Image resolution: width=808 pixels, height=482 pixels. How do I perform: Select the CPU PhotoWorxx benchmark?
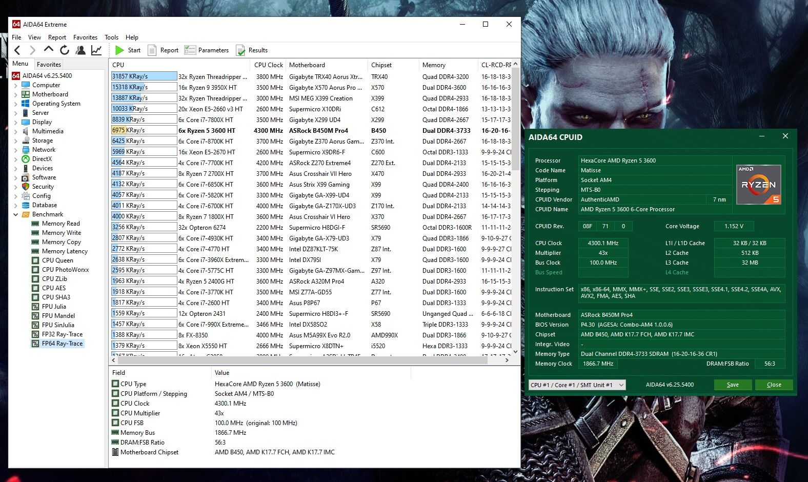(x=60, y=270)
